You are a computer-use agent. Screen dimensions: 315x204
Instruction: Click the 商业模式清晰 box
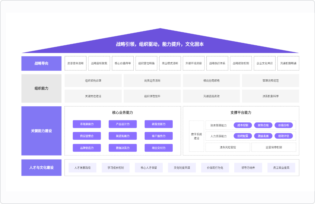pos(170,63)
